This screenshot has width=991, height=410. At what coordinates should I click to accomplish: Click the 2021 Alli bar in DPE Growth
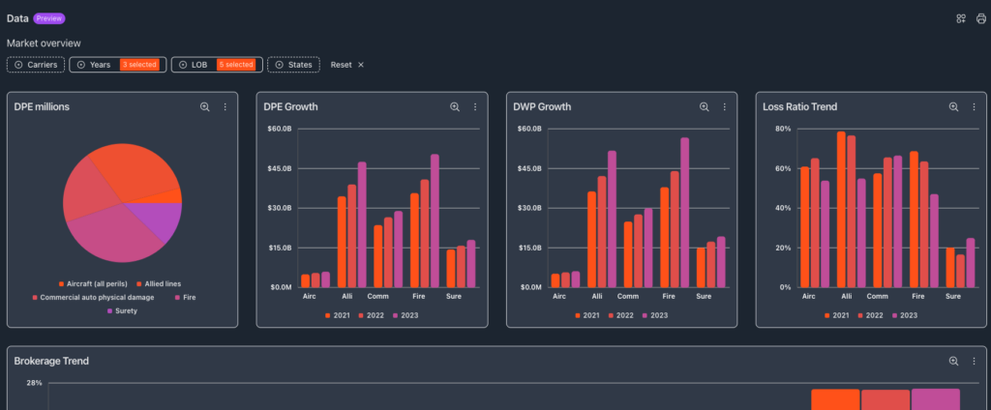[x=342, y=242]
